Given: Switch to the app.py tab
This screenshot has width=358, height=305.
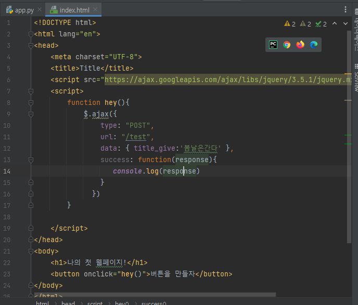Looking at the screenshot, I should [x=20, y=10].
